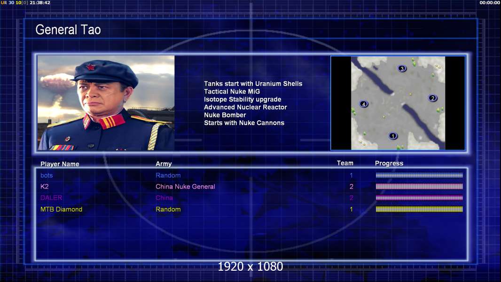The image size is (501, 282).
Task: Click start position 3 marker on map
Action: [x=402, y=68]
